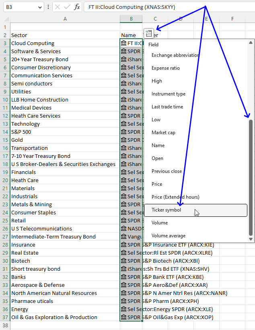Click the Metals & Mining cell
This screenshot has width=255, height=330.
coord(65,204)
